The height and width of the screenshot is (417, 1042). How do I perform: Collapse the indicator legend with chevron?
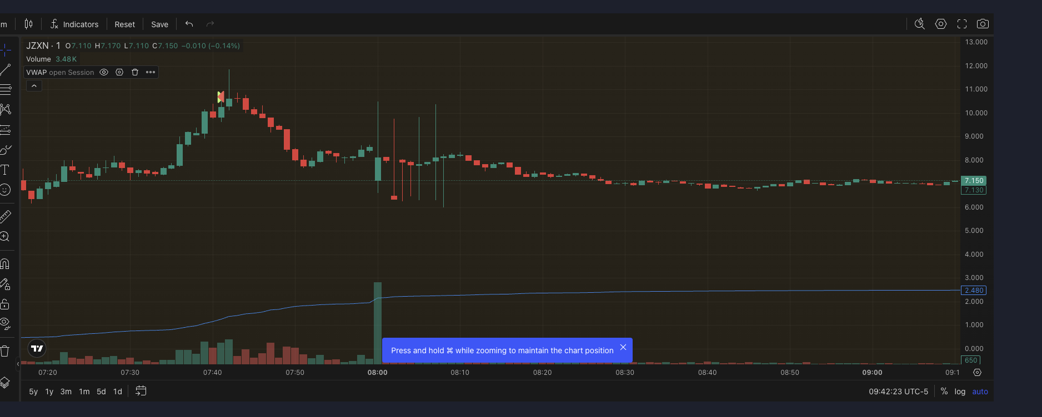[34, 86]
